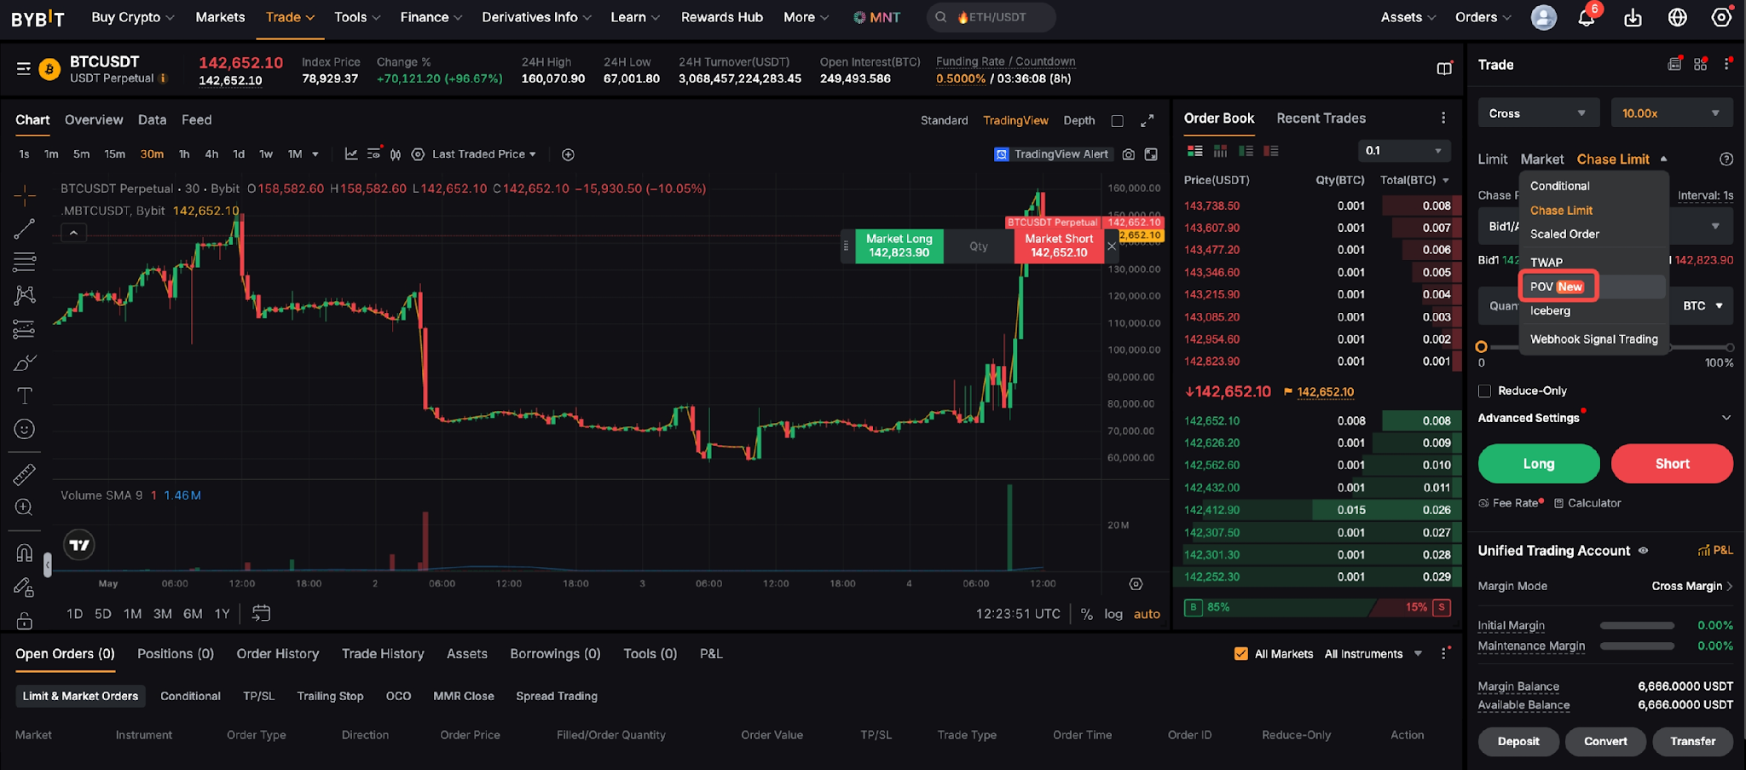This screenshot has height=770, width=1746.
Task: Open the geometric pattern drawing tool
Action: pos(25,295)
